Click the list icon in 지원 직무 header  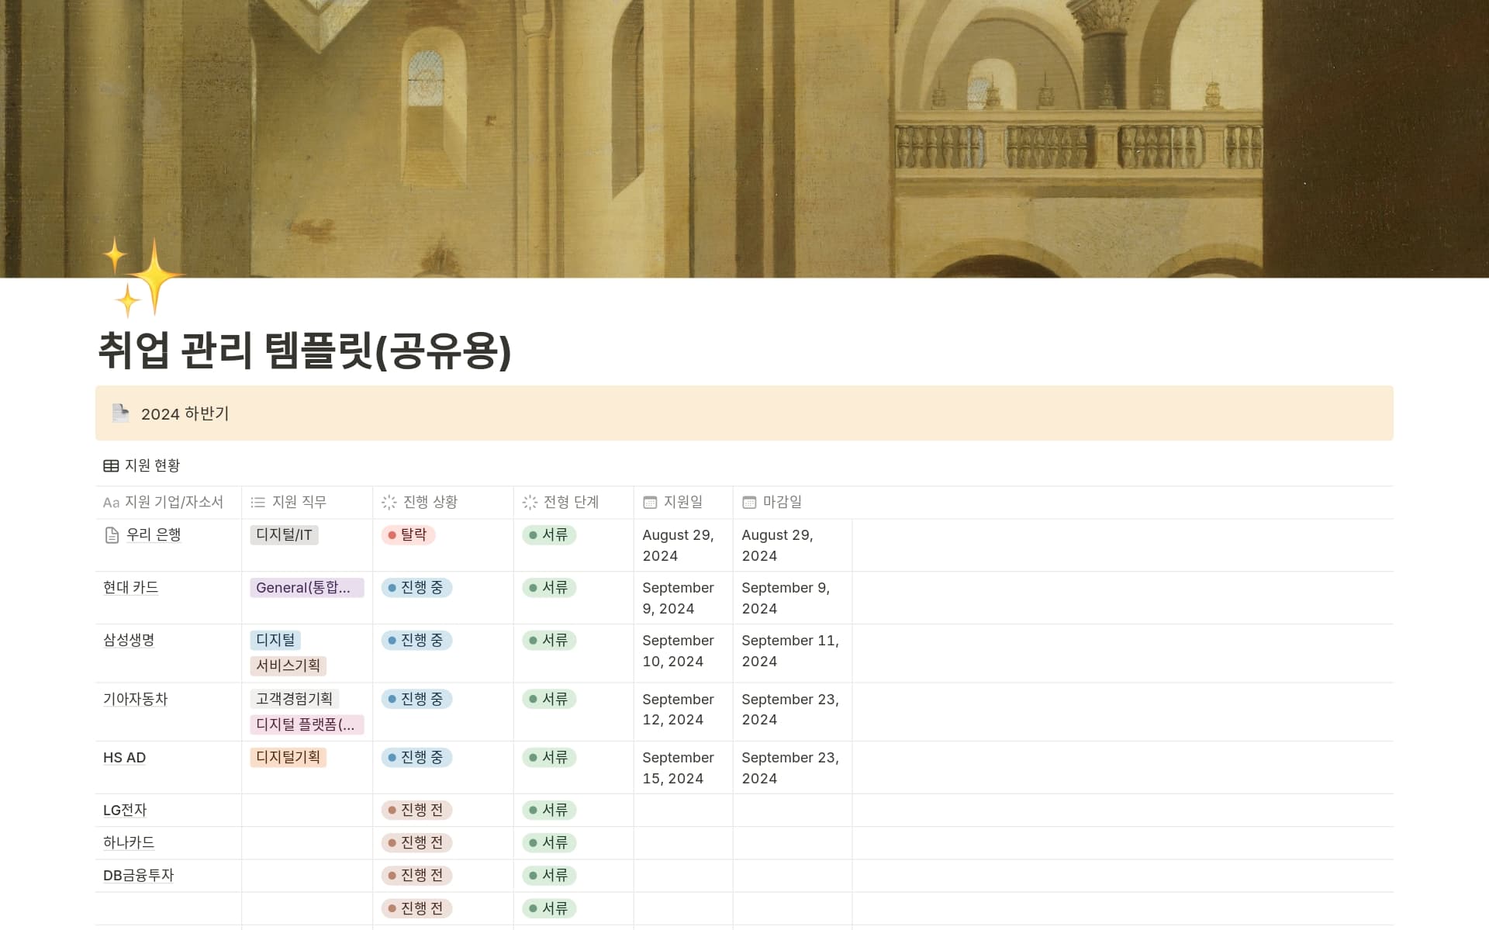coord(258,503)
